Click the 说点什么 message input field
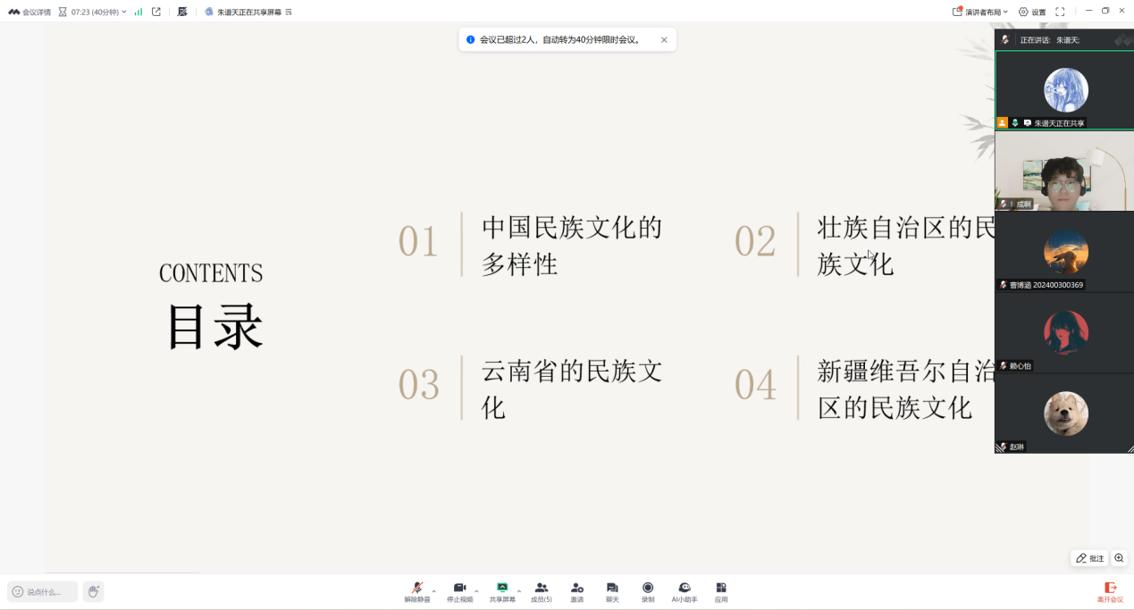This screenshot has width=1134, height=610. click(x=43, y=591)
